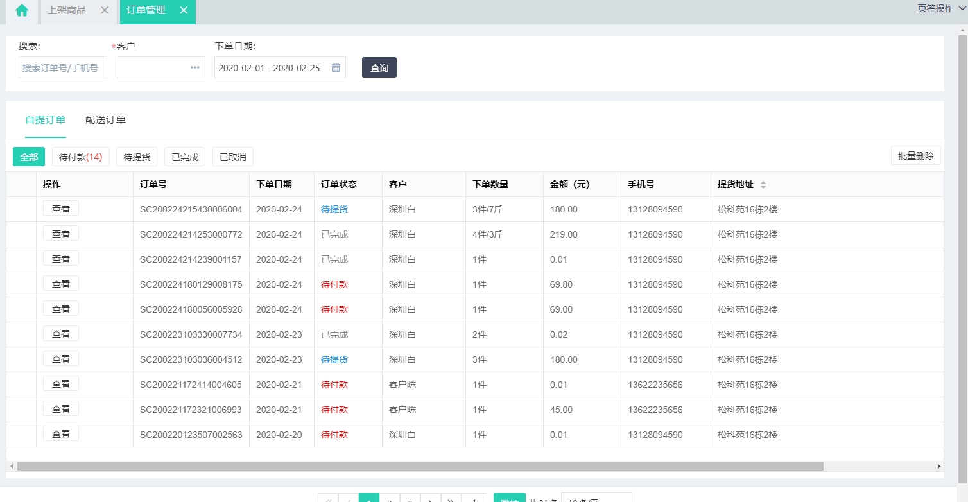
Task: Click quantity 4件/3斤
Action: [x=487, y=234]
